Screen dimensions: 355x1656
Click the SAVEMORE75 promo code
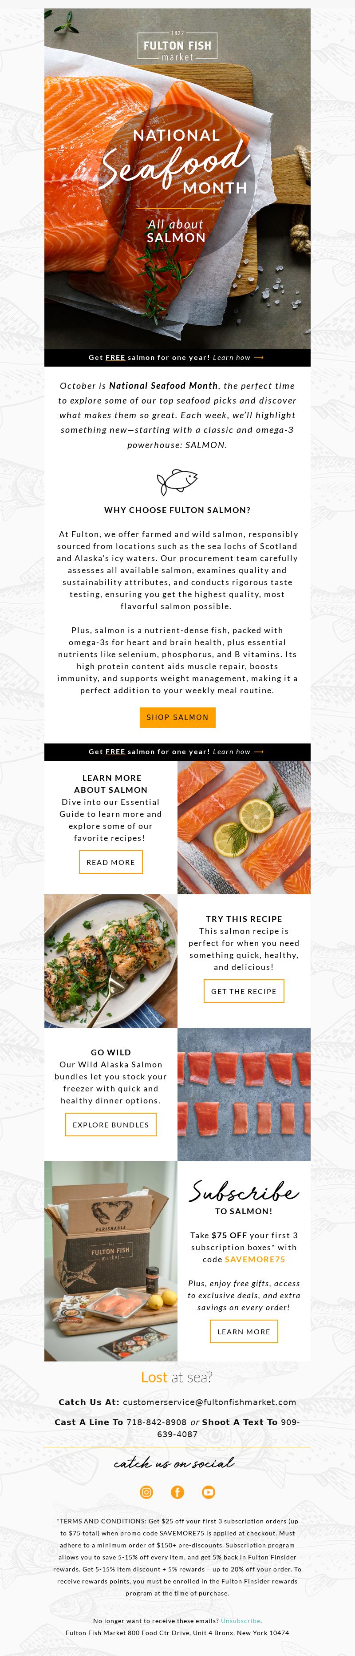tap(255, 1260)
